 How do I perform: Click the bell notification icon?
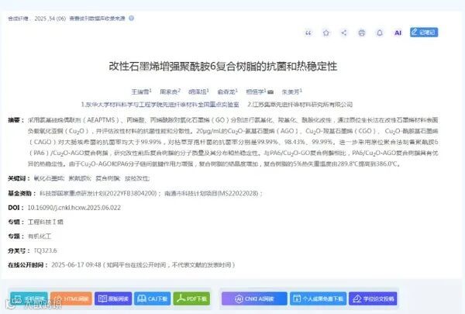pos(380,33)
